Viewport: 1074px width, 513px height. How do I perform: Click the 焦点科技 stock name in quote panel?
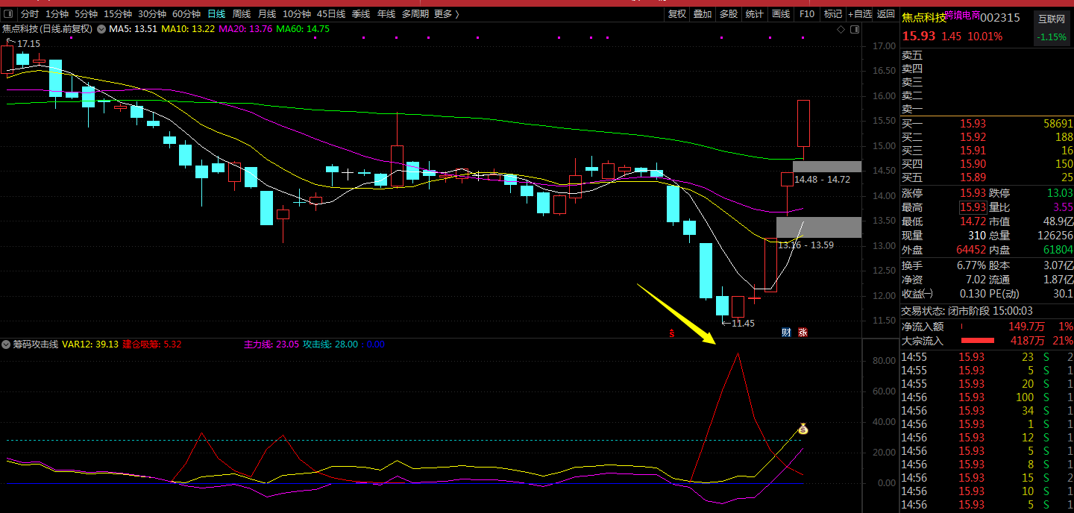click(923, 18)
